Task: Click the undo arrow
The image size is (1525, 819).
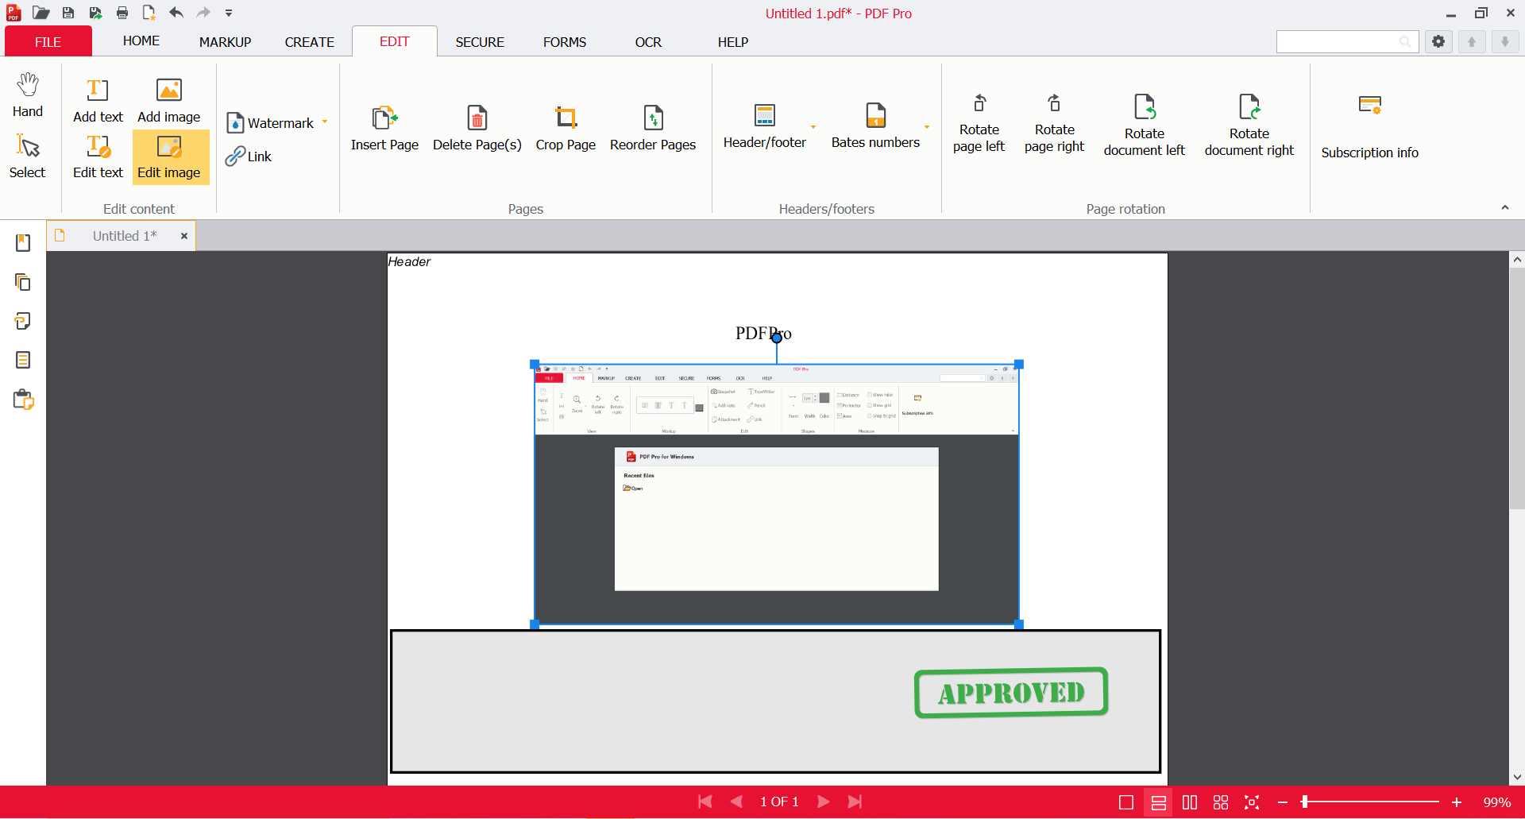Action: pyautogui.click(x=176, y=13)
